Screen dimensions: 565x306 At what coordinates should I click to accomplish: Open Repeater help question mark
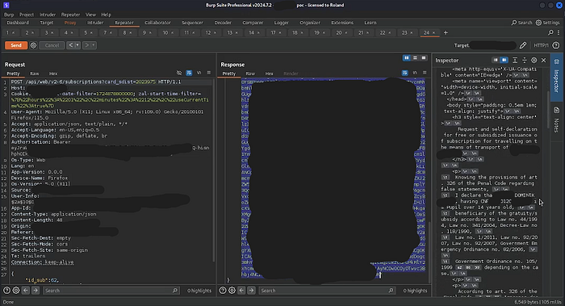pos(556,45)
